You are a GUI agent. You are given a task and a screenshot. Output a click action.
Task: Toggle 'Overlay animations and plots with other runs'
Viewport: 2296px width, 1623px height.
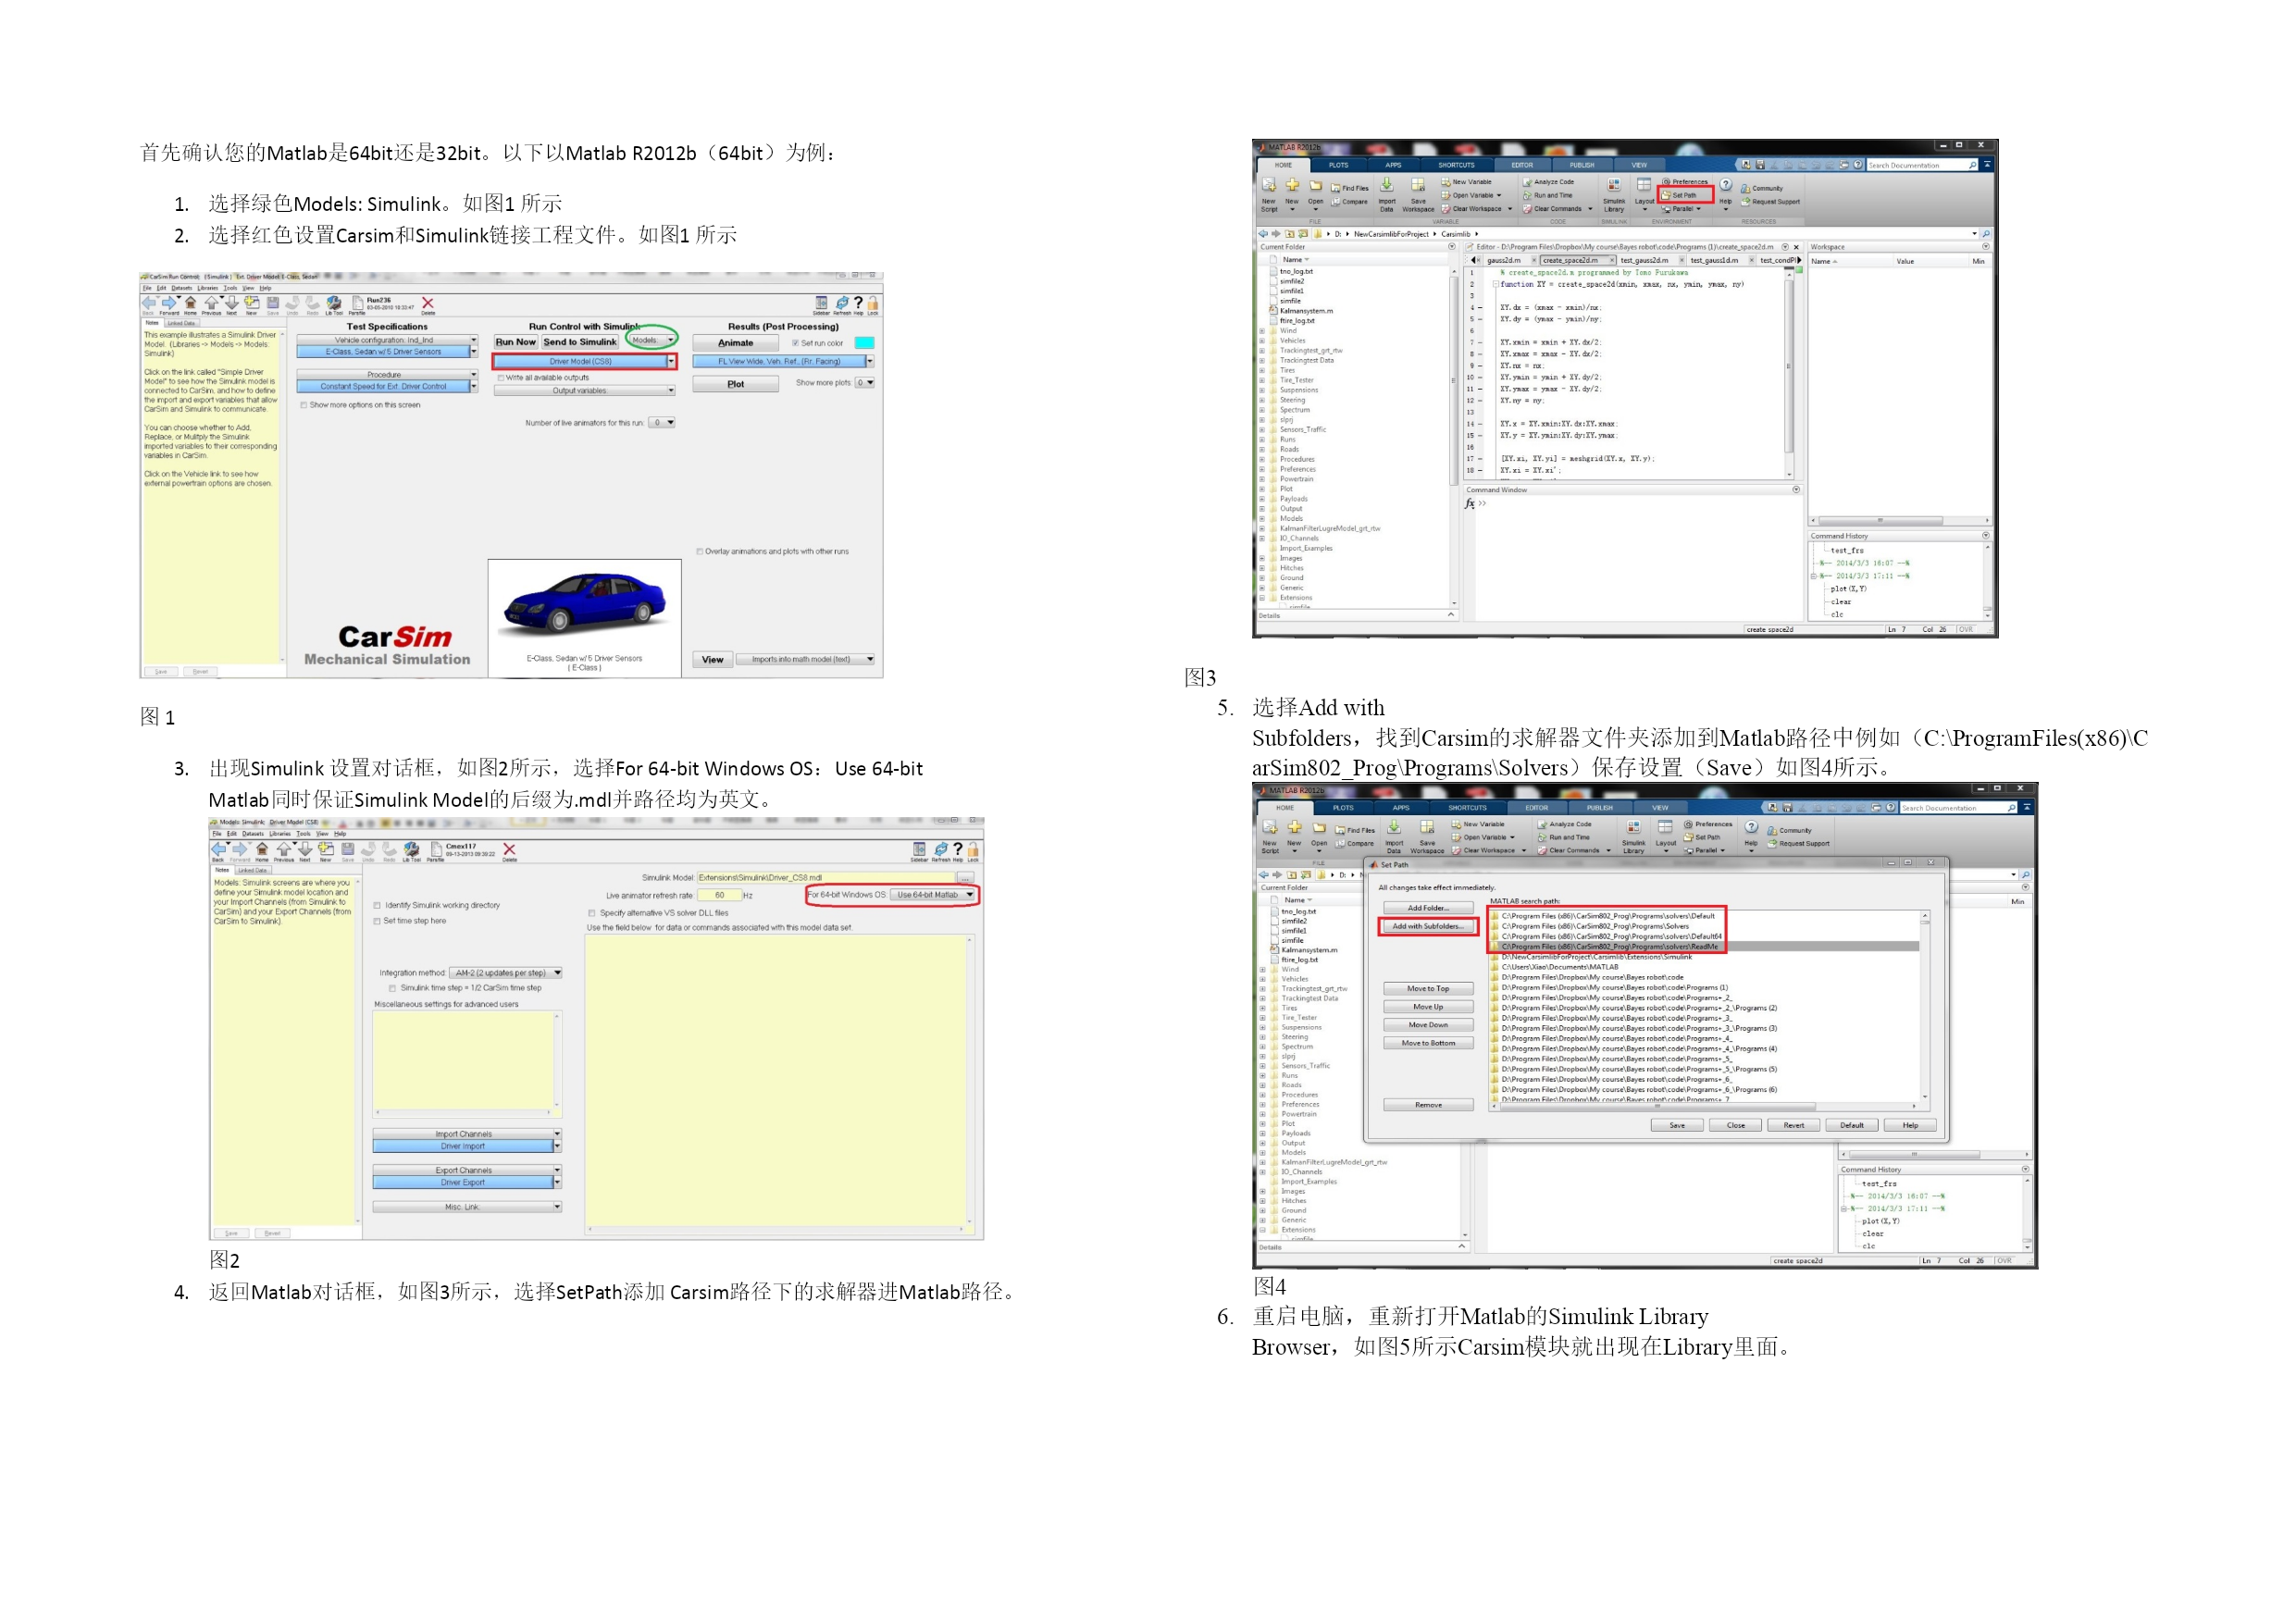(700, 551)
